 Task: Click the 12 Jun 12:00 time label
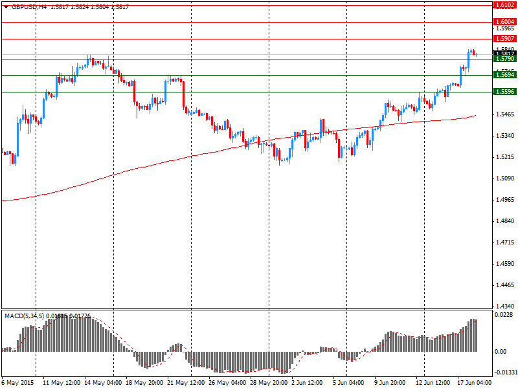pyautogui.click(x=434, y=383)
